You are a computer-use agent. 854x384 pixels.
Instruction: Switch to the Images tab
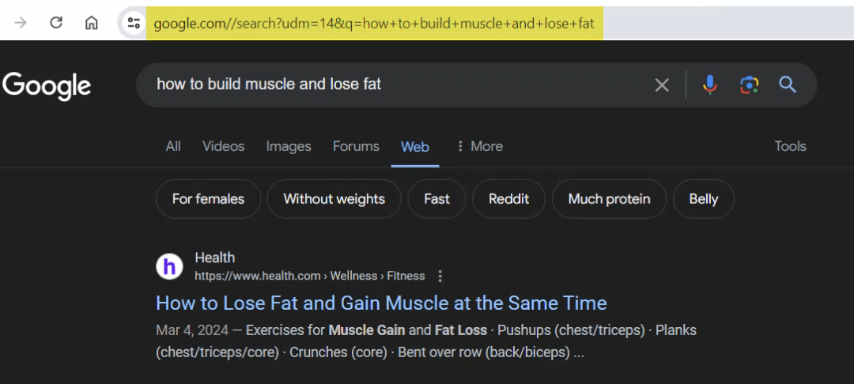pos(289,146)
